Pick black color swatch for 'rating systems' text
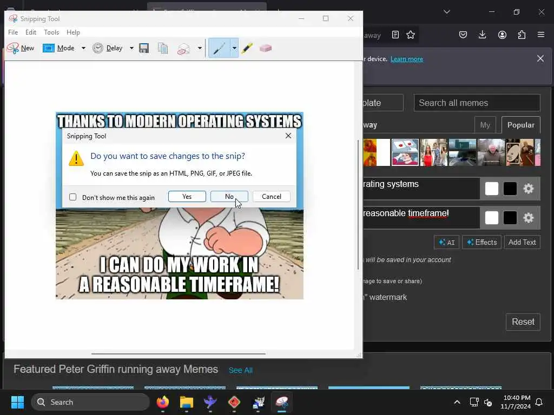Viewport: 554px width, 415px height. click(510, 189)
